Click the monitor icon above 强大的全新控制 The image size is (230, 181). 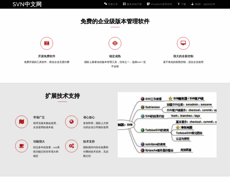click(183, 43)
